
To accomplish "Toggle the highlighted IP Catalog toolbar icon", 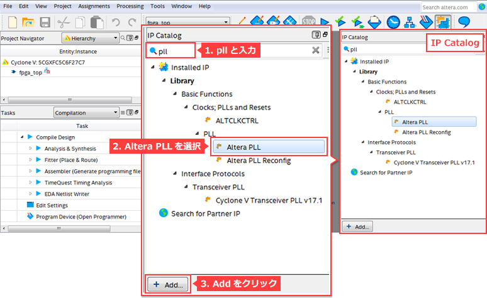I will 443,22.
